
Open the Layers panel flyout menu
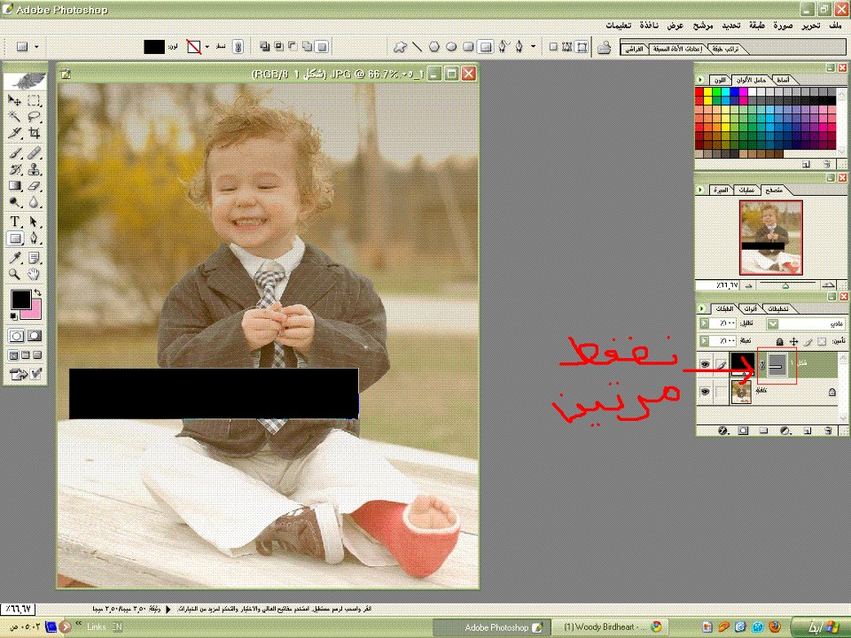coord(702,308)
